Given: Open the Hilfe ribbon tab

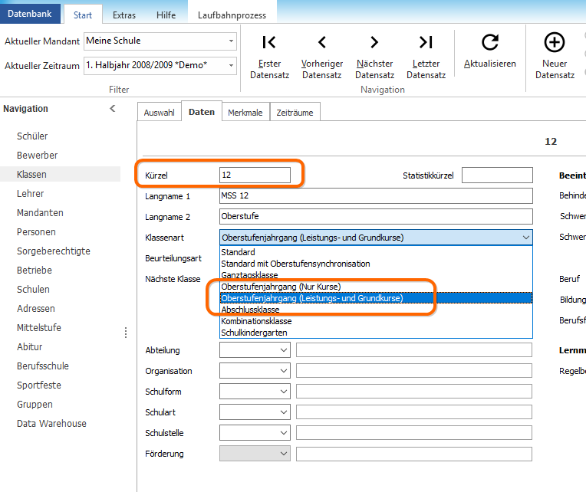Looking at the screenshot, I should pyautogui.click(x=166, y=15).
